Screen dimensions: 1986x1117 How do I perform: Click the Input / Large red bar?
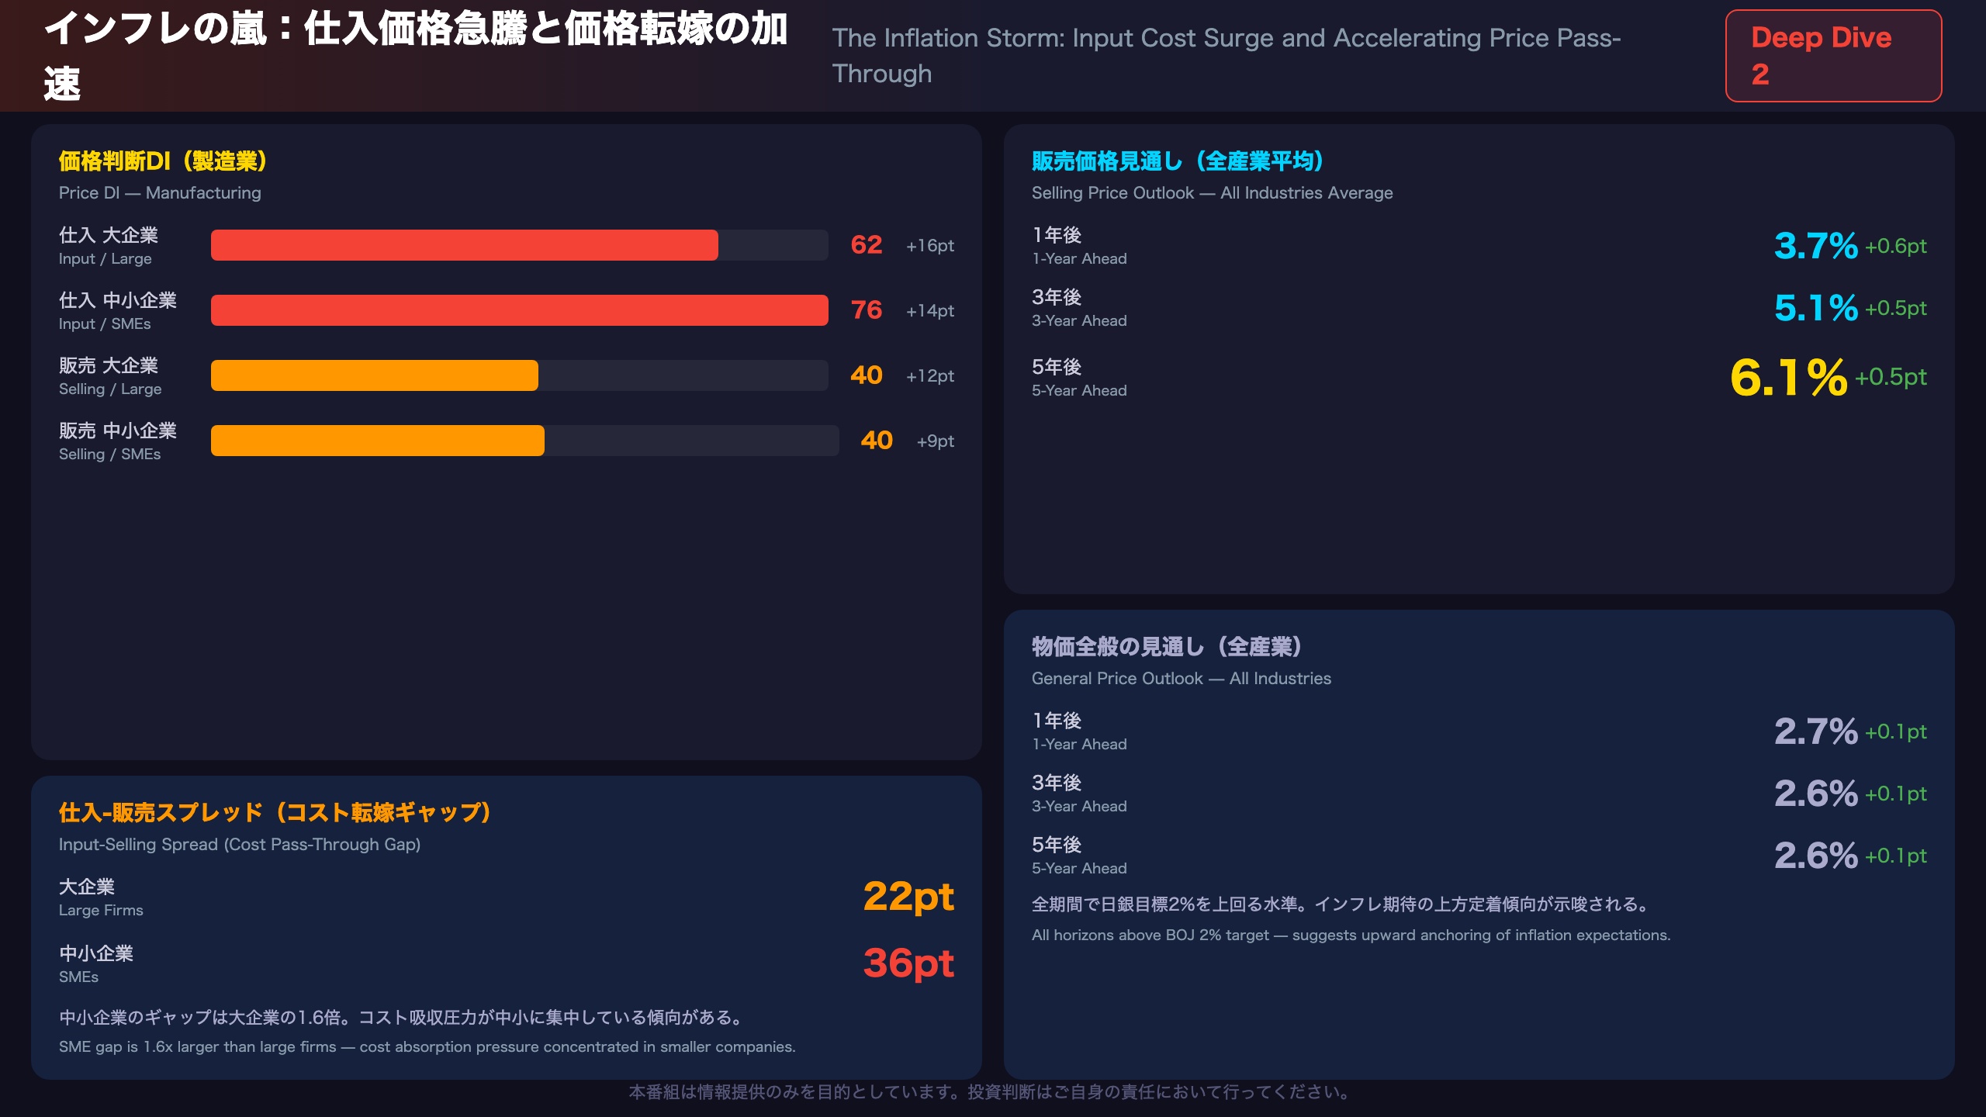coord(464,245)
